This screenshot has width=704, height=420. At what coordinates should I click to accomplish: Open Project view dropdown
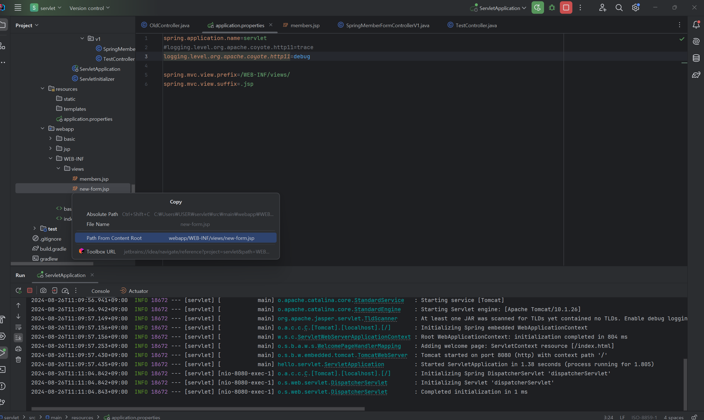[x=27, y=25]
